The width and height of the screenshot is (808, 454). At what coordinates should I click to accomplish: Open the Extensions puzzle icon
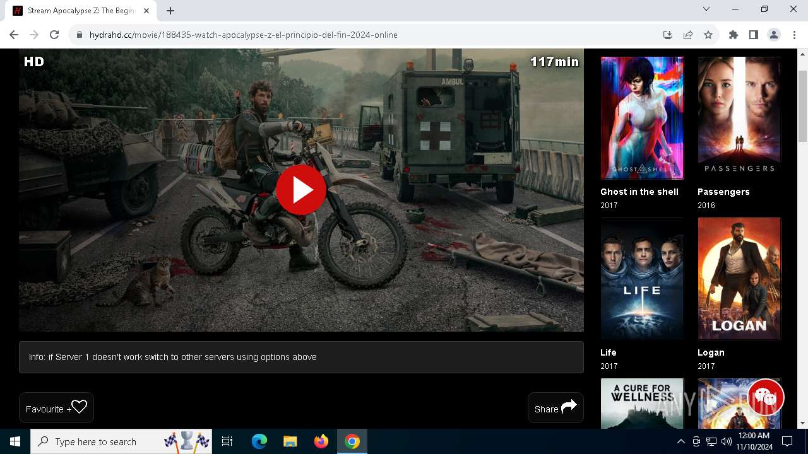pos(734,35)
